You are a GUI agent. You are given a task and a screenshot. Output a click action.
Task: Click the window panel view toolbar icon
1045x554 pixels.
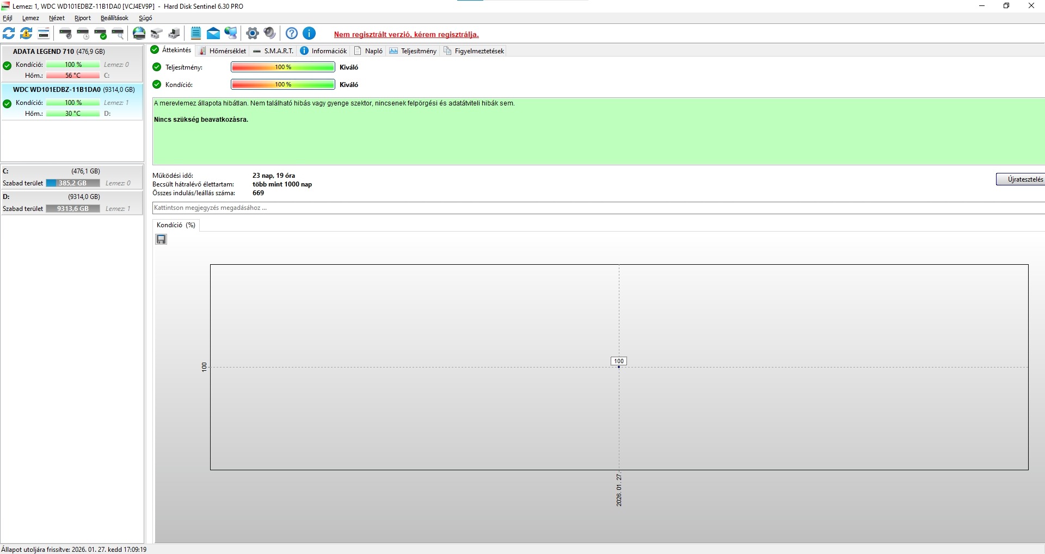click(x=44, y=34)
